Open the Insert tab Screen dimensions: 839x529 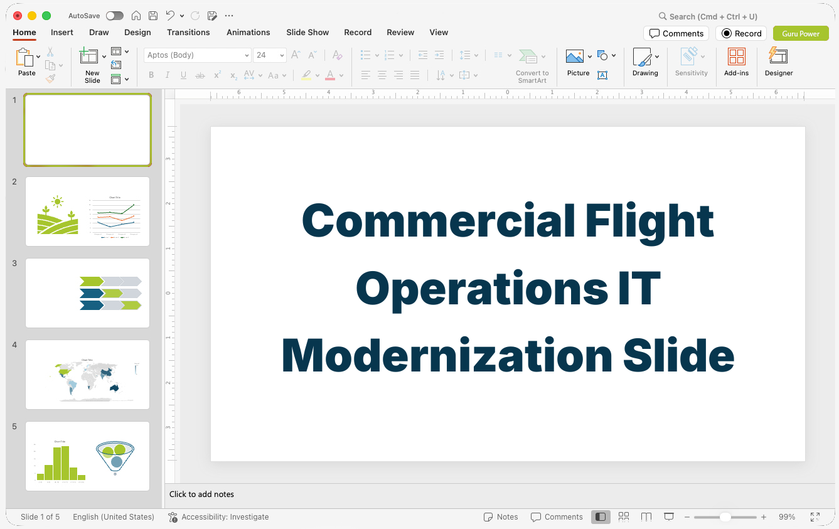click(x=62, y=32)
